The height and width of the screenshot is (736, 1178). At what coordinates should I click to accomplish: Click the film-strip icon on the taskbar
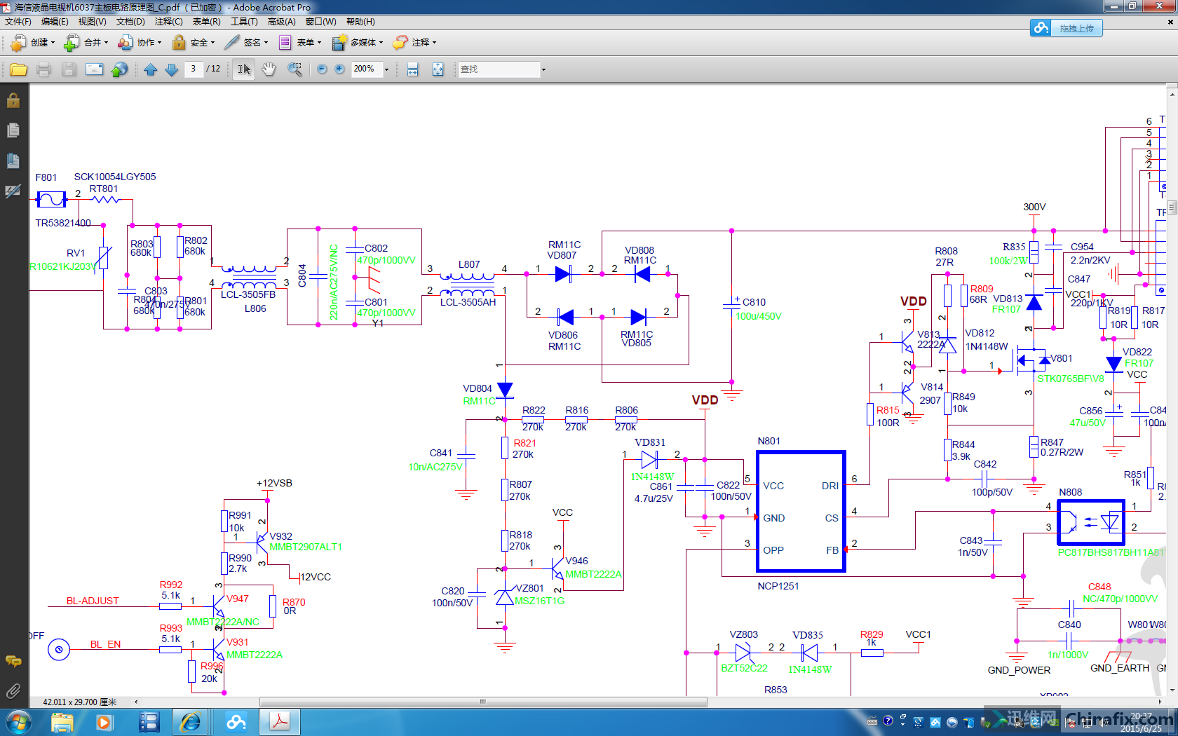click(148, 722)
